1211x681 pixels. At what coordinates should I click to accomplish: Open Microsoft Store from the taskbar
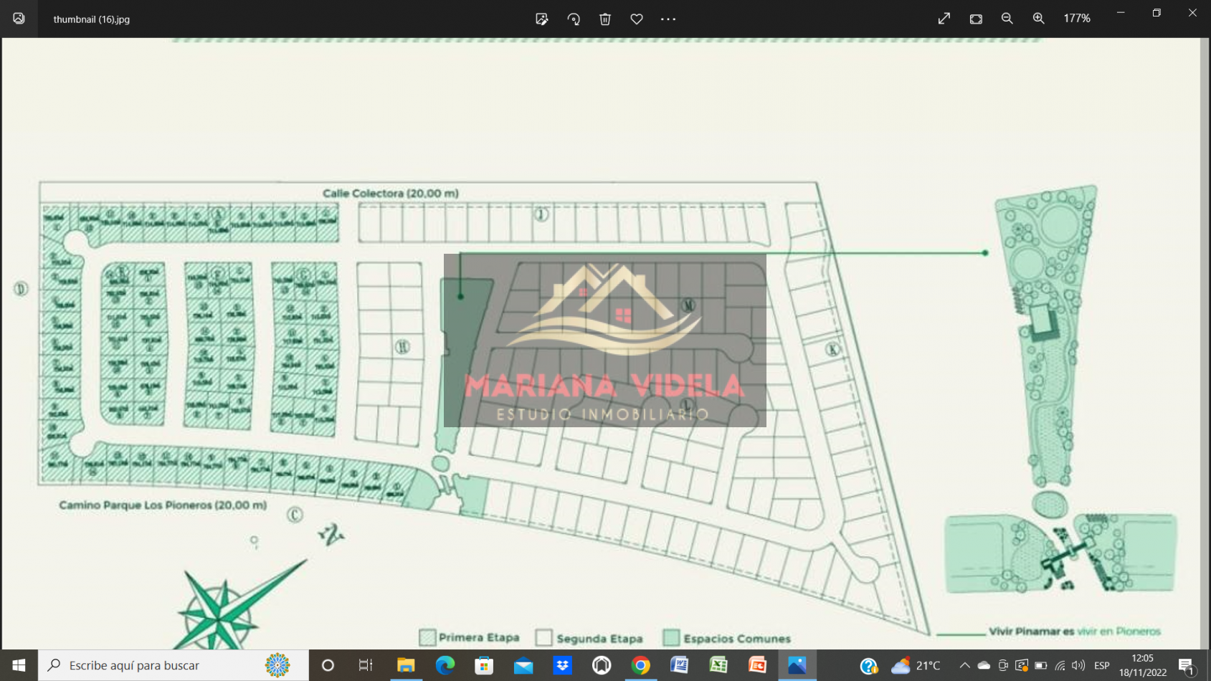[485, 665]
